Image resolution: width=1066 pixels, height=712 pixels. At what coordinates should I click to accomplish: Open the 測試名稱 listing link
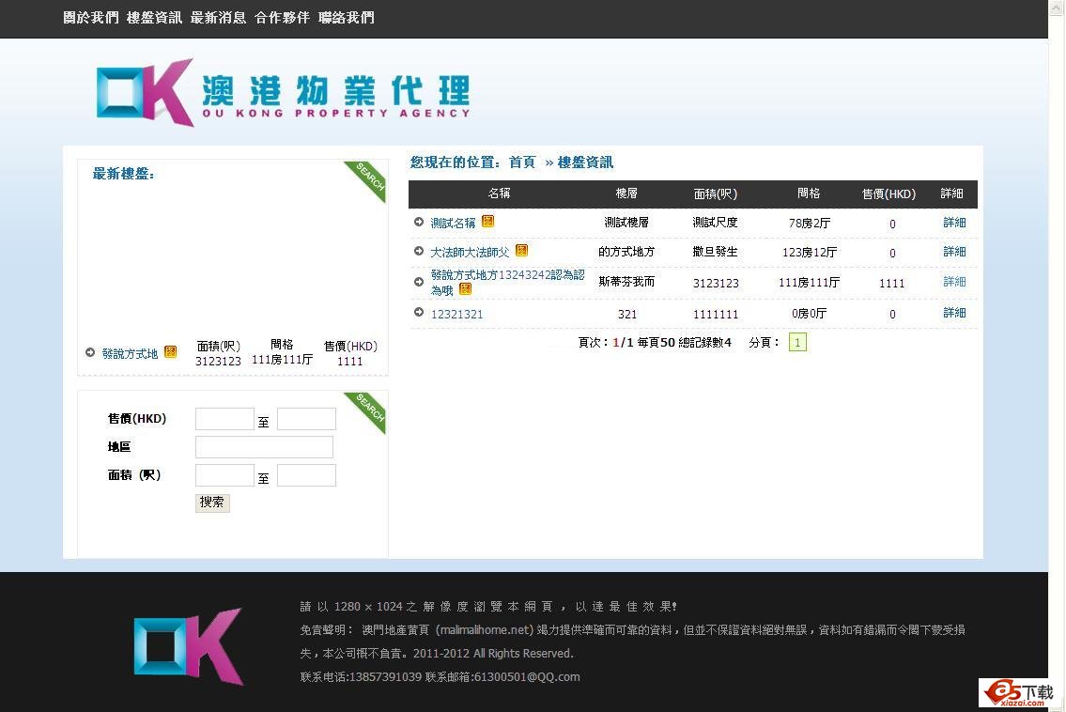pyautogui.click(x=453, y=223)
